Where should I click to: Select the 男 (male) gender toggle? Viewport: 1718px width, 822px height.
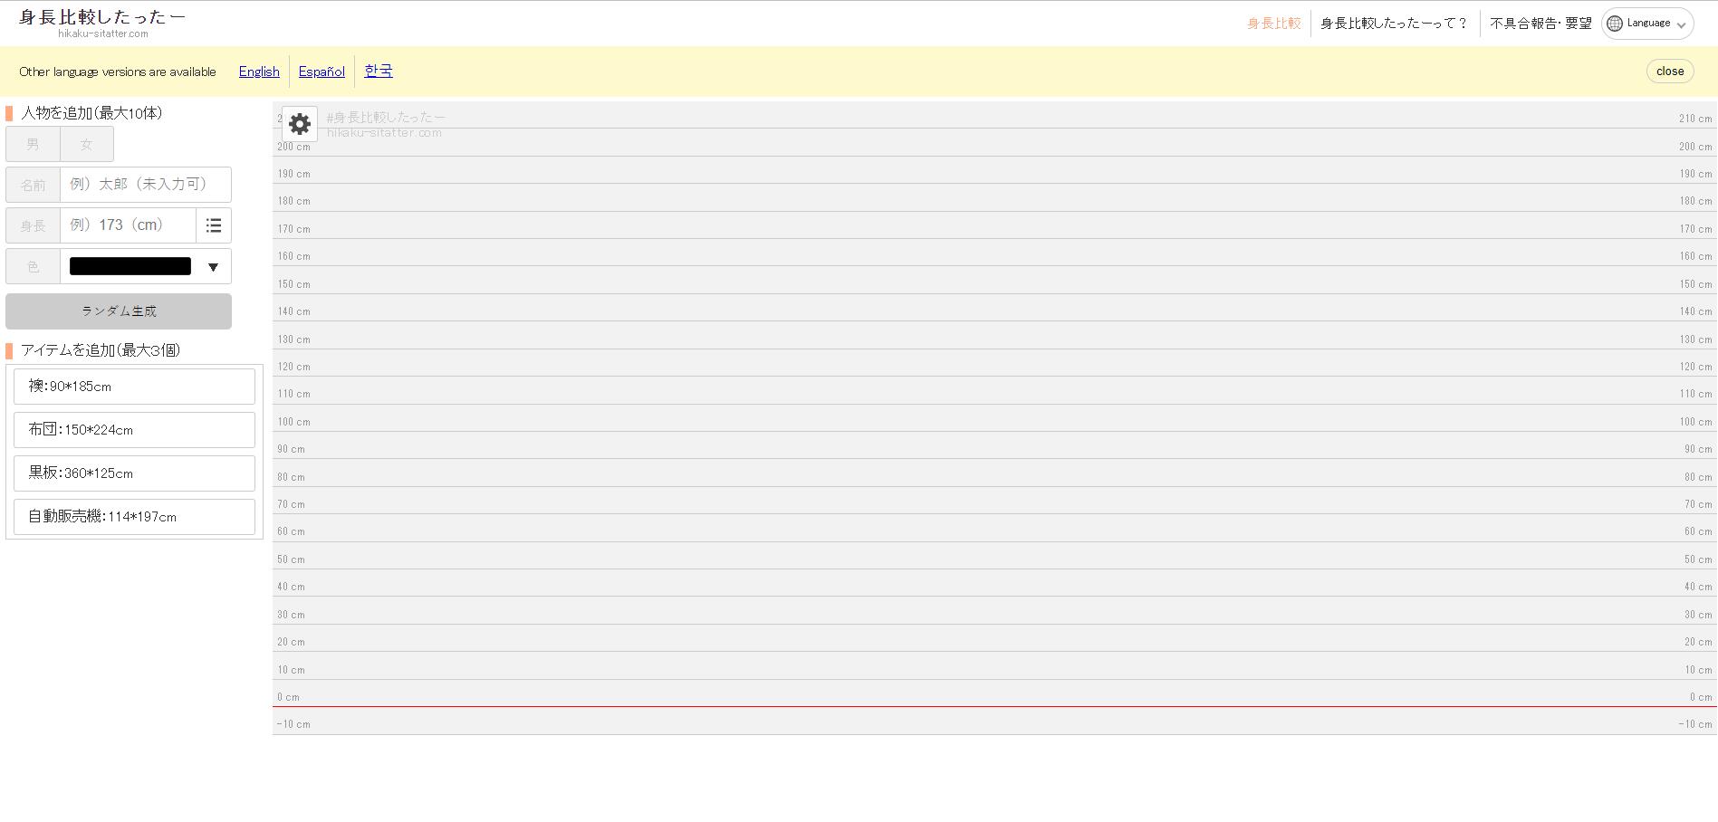pos(33,144)
